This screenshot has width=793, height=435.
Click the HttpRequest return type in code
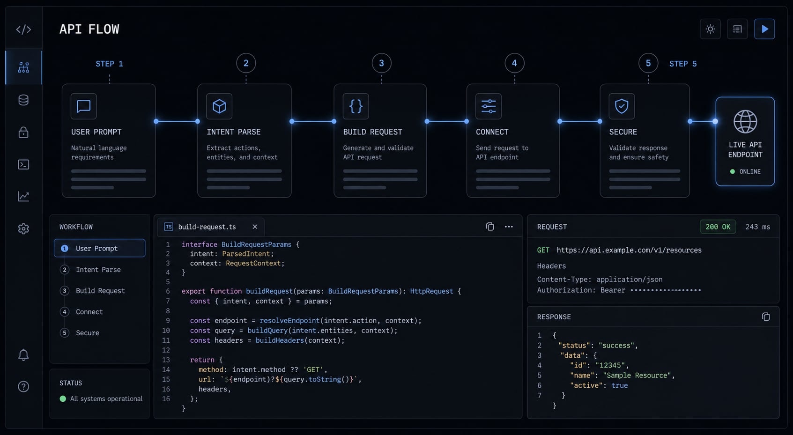(x=431, y=291)
